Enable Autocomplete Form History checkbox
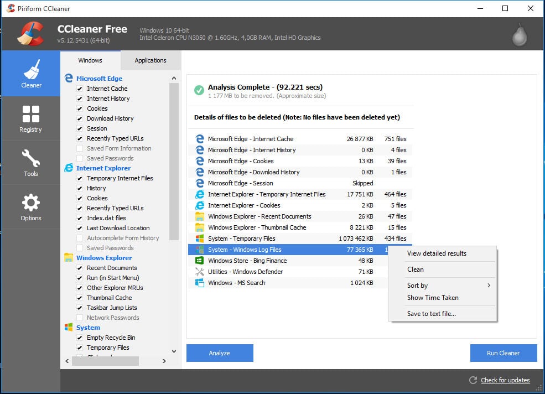This screenshot has height=394, width=545. (80, 238)
